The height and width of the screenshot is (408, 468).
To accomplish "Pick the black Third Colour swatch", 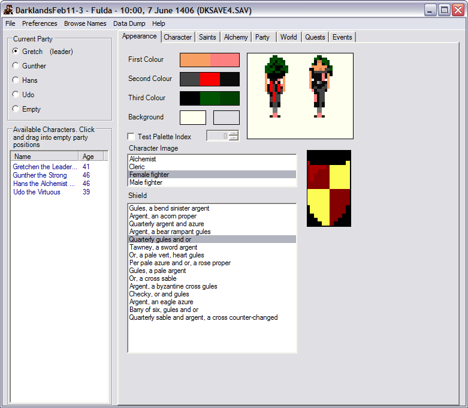I will point(190,98).
